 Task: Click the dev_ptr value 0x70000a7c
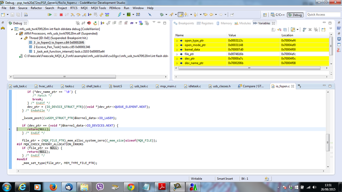(x=236, y=58)
